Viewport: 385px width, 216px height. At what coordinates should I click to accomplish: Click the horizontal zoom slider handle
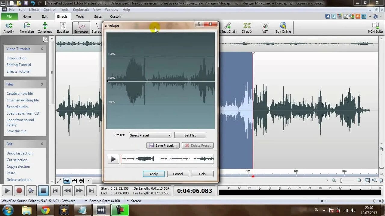coord(341,181)
